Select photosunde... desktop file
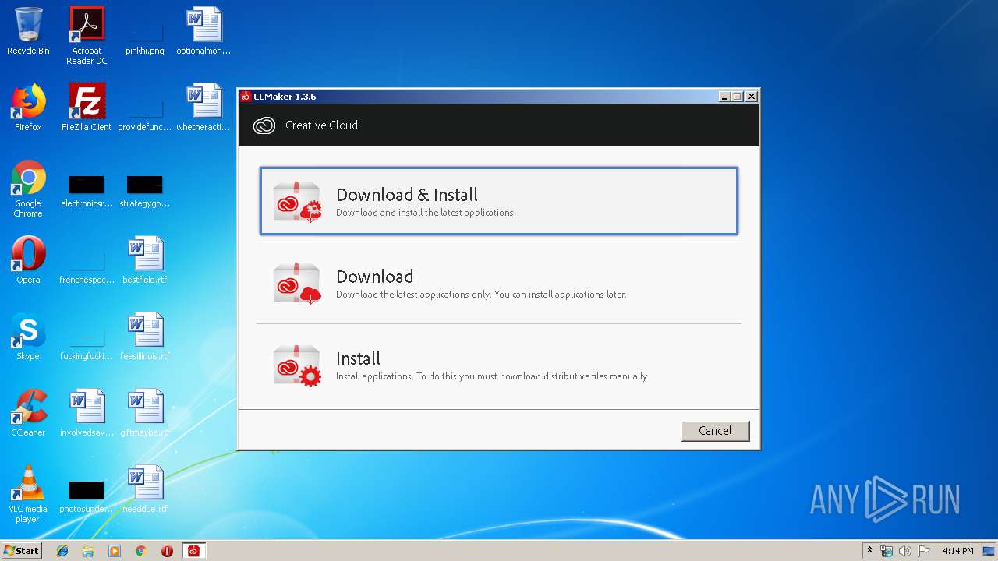Screen dimensions: 998x561 [x=87, y=496]
